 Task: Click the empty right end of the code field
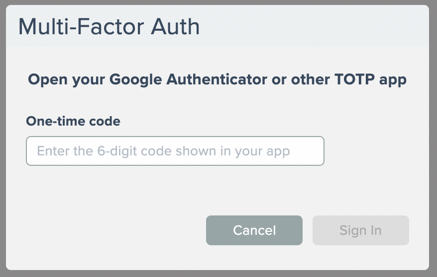(x=309, y=151)
